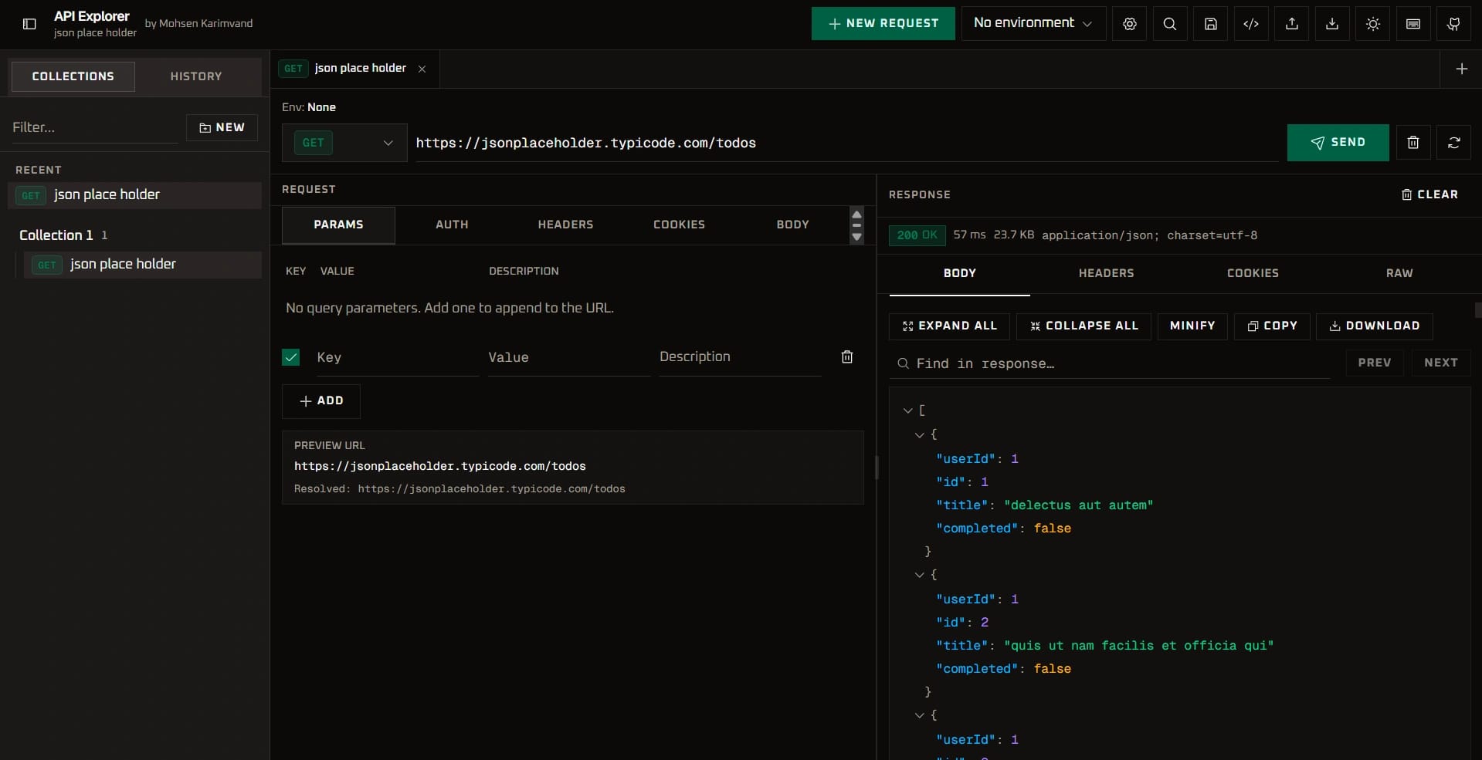This screenshot has height=760, width=1482.
Task: Minify the response JSON
Action: 1192,326
